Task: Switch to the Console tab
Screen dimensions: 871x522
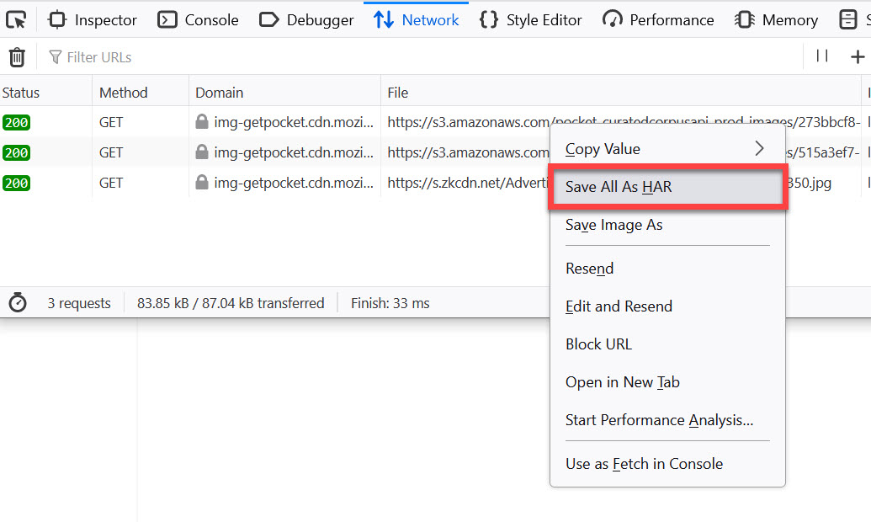Action: coord(199,19)
